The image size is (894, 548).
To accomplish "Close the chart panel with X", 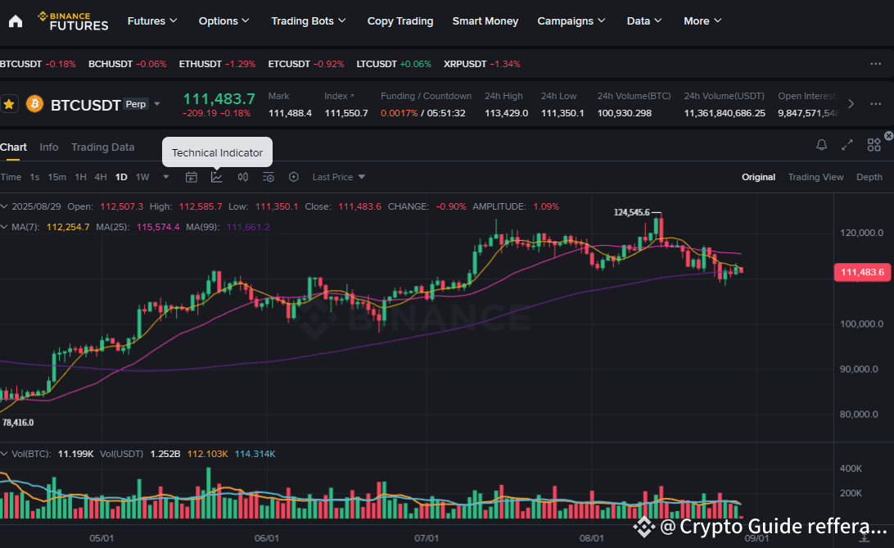I will [889, 135].
